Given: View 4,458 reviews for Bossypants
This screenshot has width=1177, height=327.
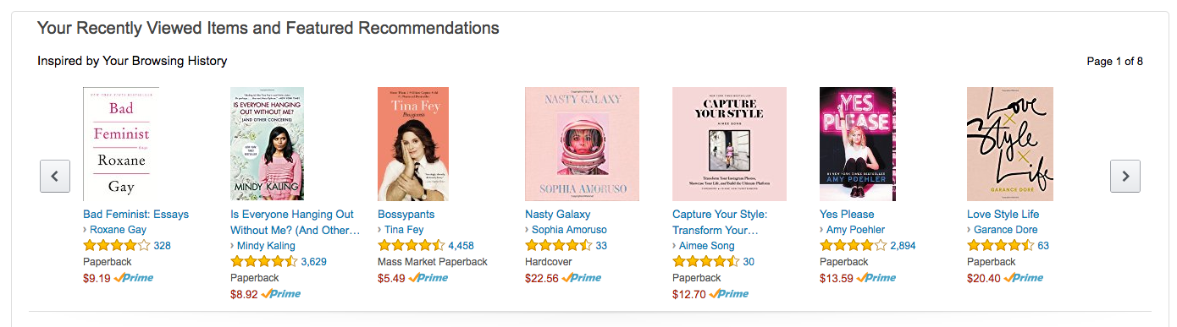Looking at the screenshot, I should click(461, 246).
